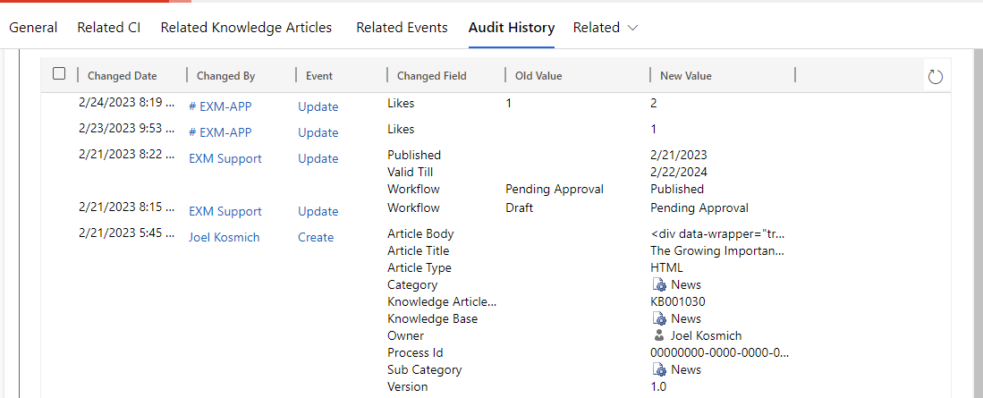
Task: Open the Related CI tab
Action: coord(109,28)
